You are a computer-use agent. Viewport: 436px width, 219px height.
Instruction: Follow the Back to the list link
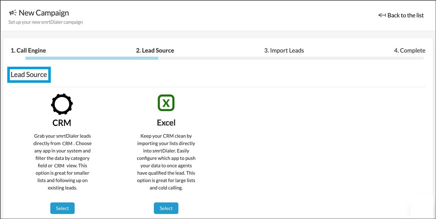click(x=405, y=15)
